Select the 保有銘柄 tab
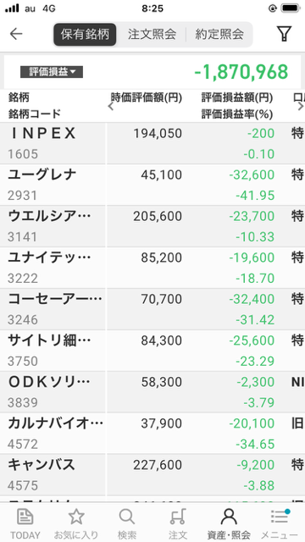The width and height of the screenshot is (305, 542). point(85,34)
